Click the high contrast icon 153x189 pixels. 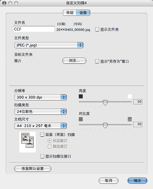(x=130, y=119)
